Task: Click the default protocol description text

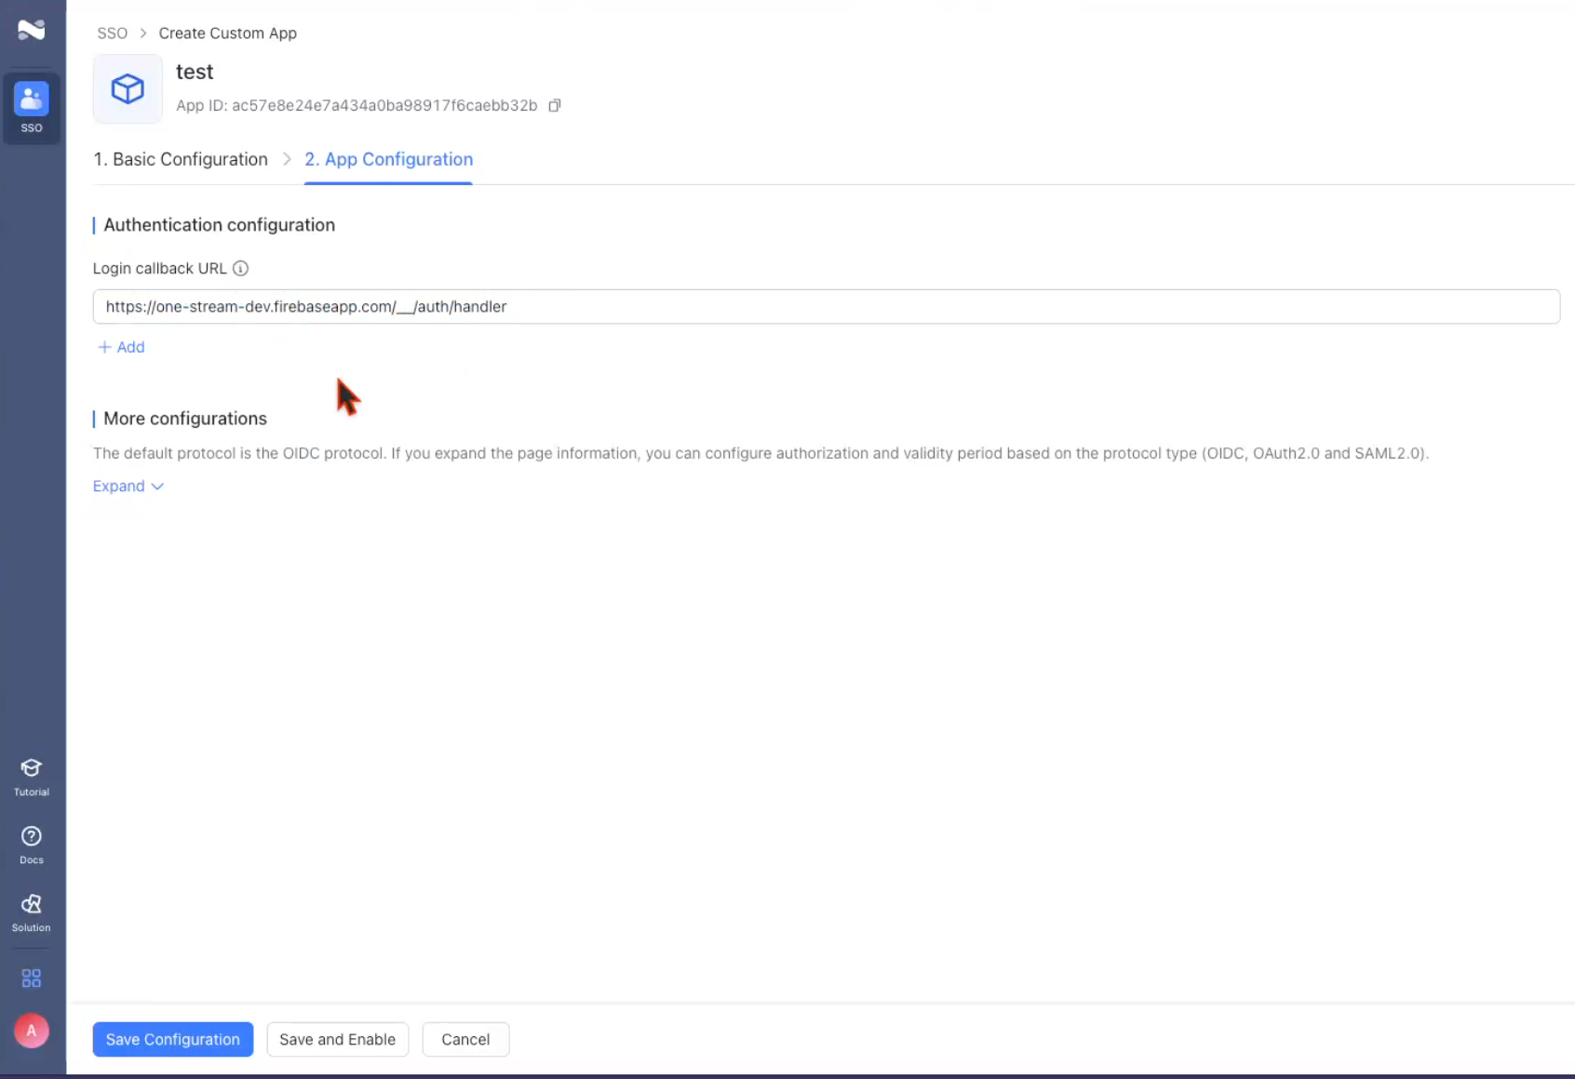Action: pos(761,454)
